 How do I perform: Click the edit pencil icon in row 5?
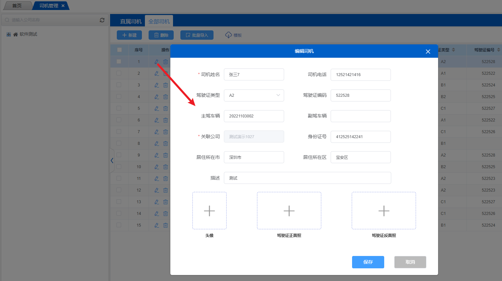[x=157, y=108]
